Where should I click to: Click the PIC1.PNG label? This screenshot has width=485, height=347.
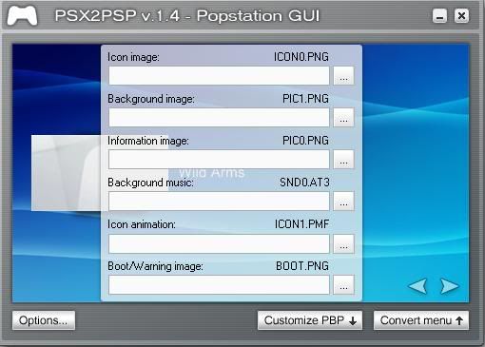[305, 99]
